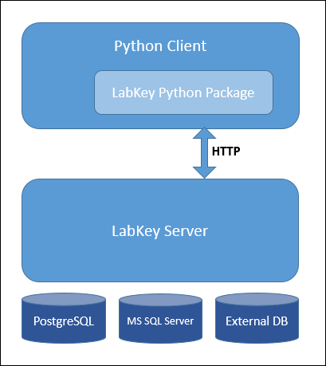Select the MS SQL Server database cylinder
326x366 pixels.
pos(160,318)
